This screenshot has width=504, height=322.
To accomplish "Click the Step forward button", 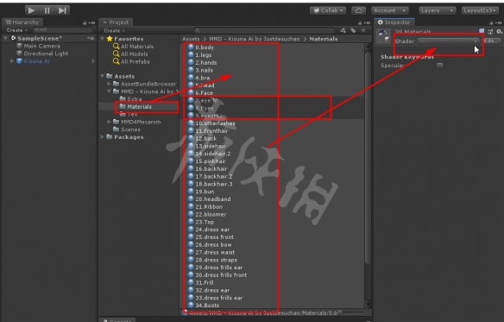I will click(62, 10).
